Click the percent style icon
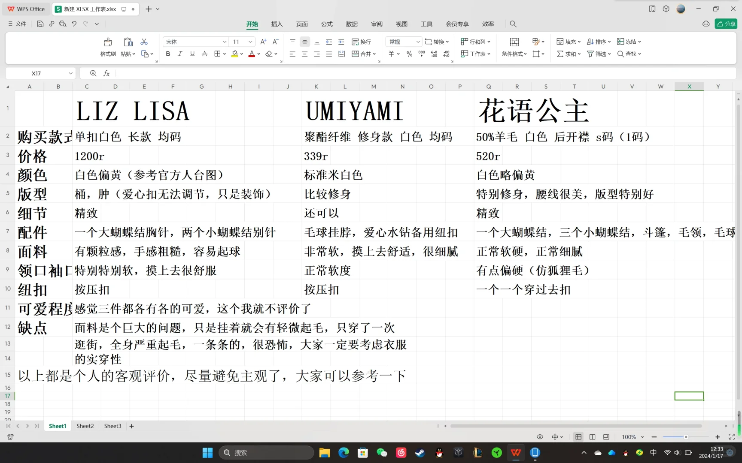 point(410,54)
